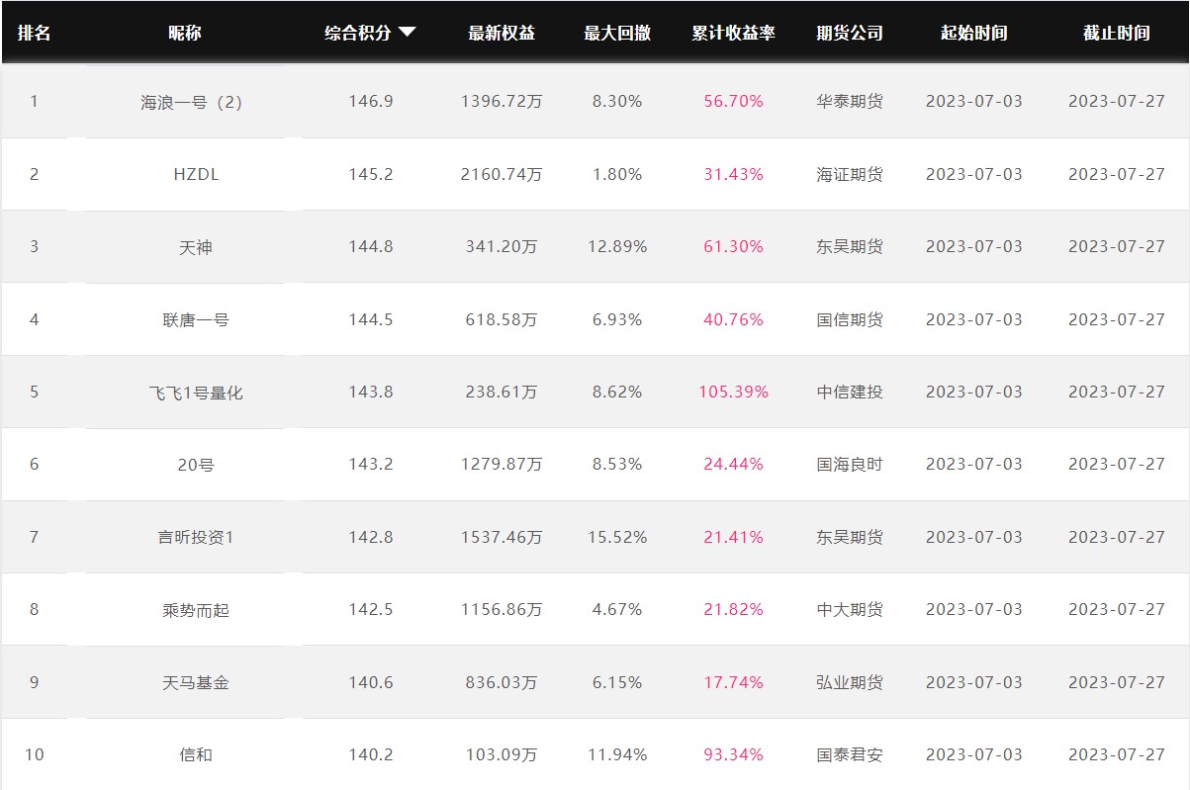Click futures company 中信建投
Viewport: 1190px width, 790px height.
pos(850,392)
